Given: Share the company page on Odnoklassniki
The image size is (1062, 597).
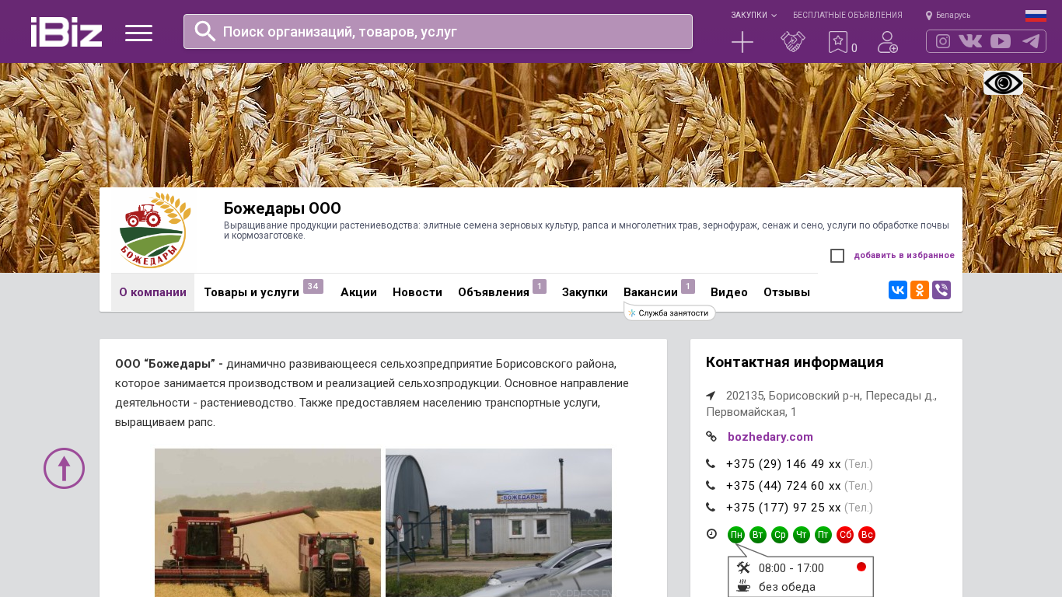Looking at the screenshot, I should (x=920, y=290).
